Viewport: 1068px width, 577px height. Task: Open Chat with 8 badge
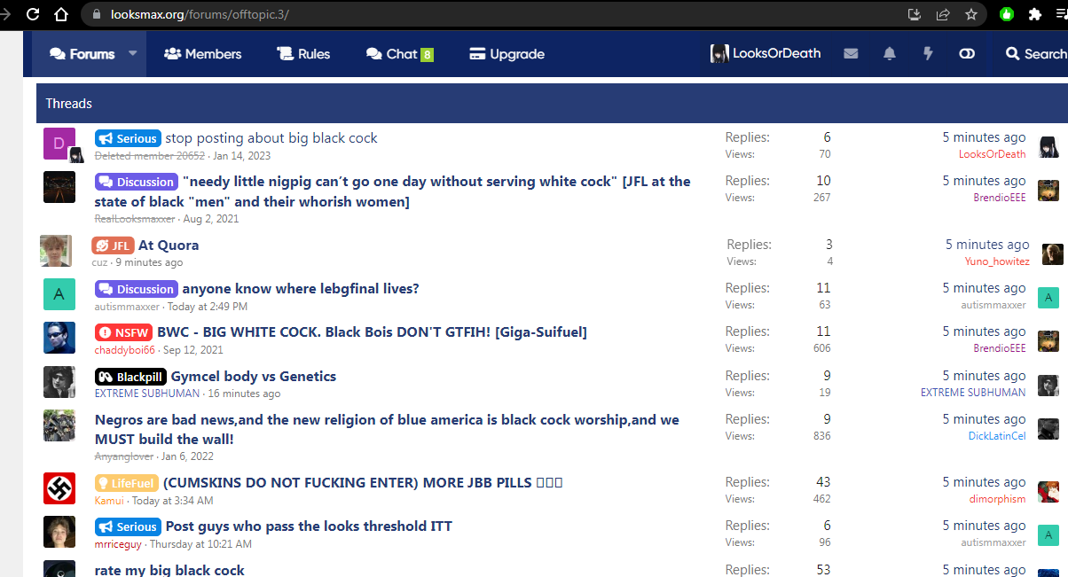click(x=399, y=54)
